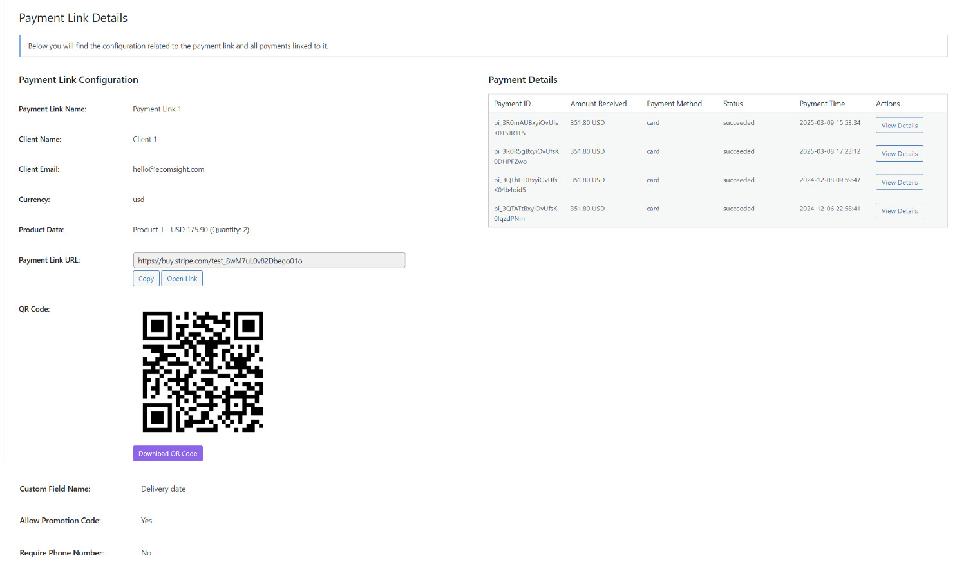Click payment ID pi_3QThHDBxyiOvUfsK04b4oid5
Viewport: 966px width, 578px height.
pyautogui.click(x=526, y=185)
